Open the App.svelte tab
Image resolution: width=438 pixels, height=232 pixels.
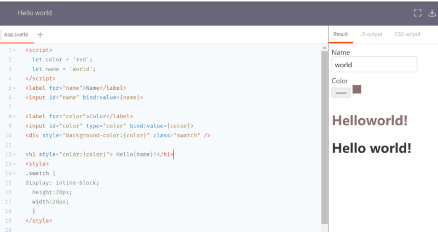tap(16, 34)
